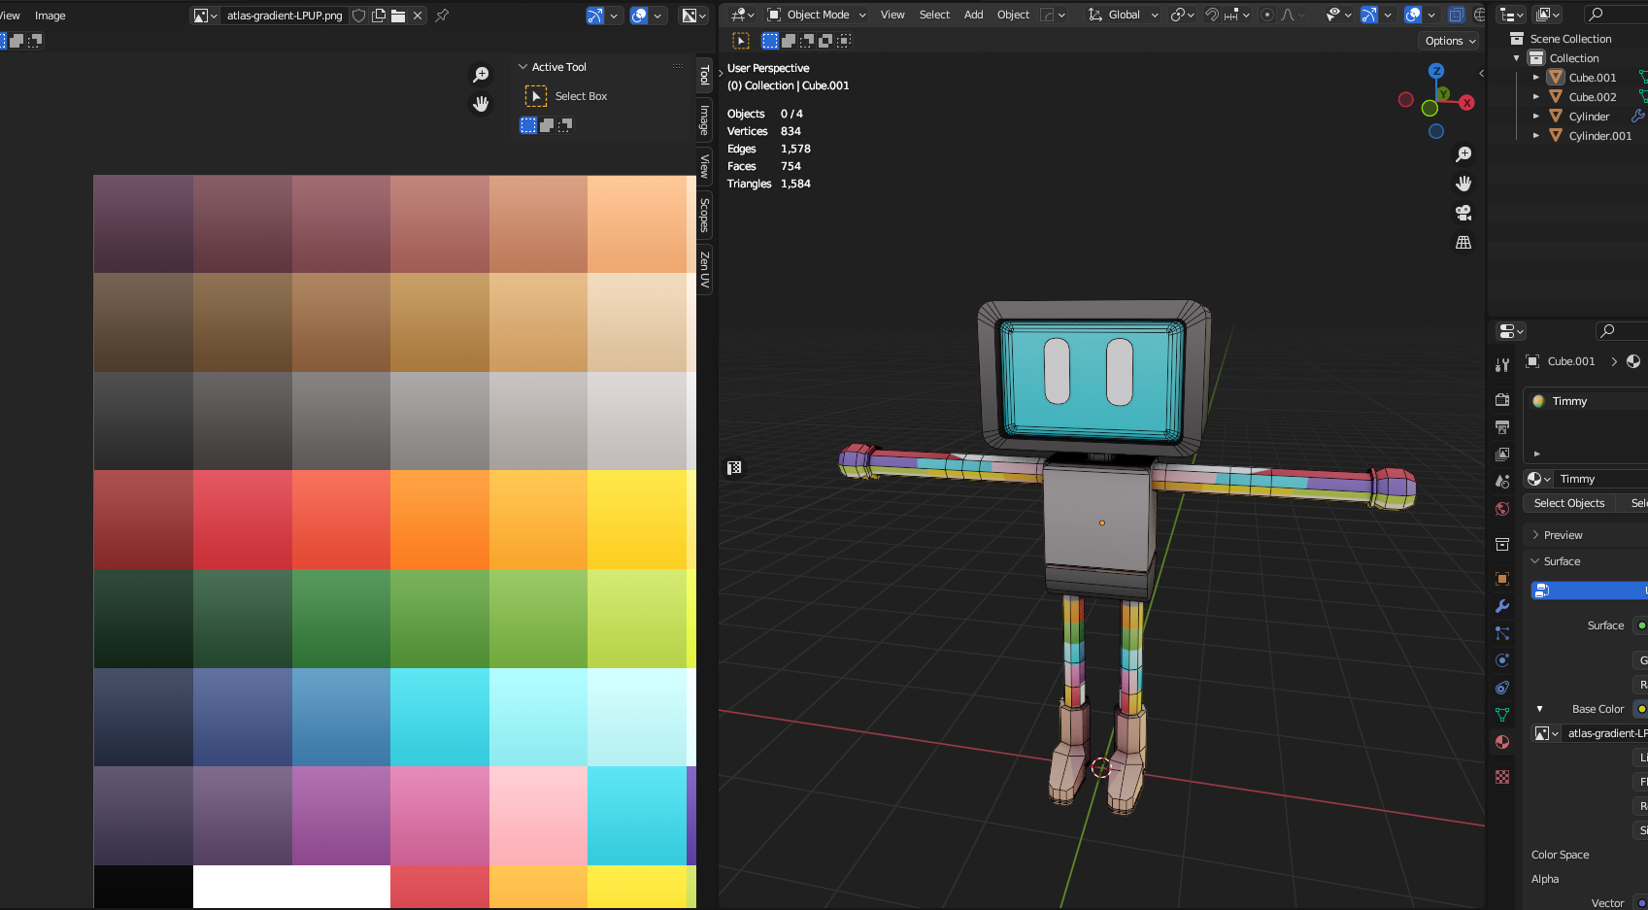Image resolution: width=1648 pixels, height=910 pixels.
Task: Toggle fake user shield for atlas-gradient image
Action: coord(359,16)
